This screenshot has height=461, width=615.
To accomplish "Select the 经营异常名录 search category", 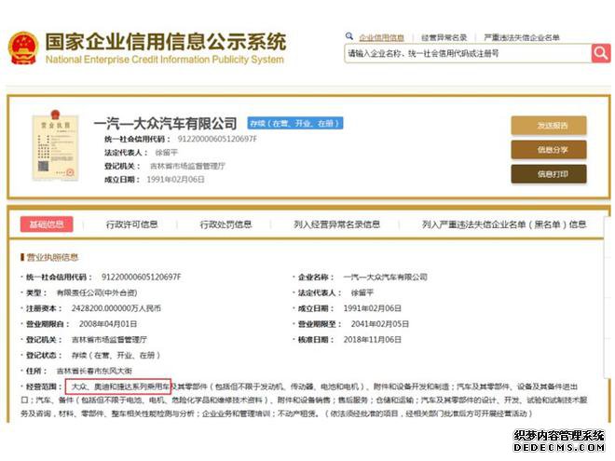I will [444, 37].
